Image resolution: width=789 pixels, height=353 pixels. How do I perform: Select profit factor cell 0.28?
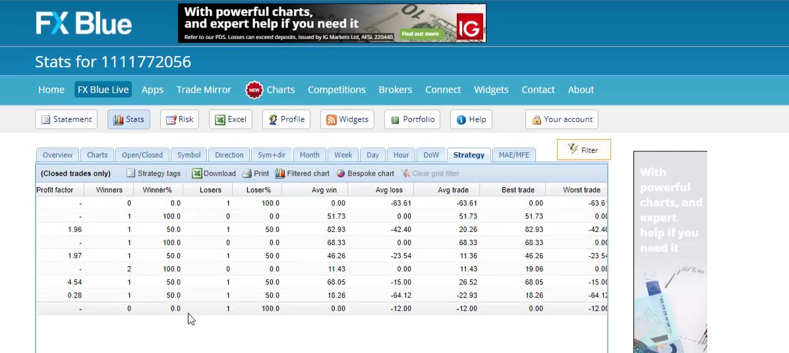74,295
